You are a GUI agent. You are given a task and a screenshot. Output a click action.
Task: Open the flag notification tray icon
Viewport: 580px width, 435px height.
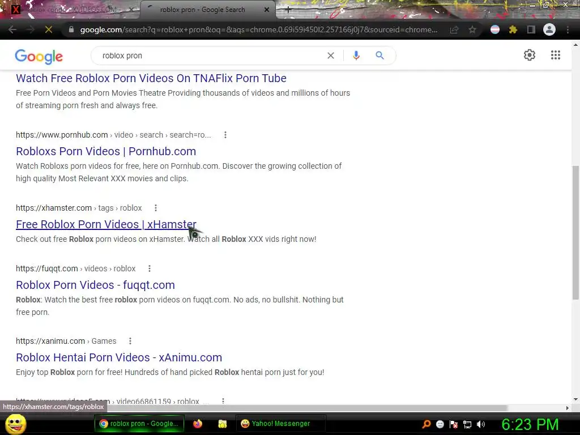[454, 424]
